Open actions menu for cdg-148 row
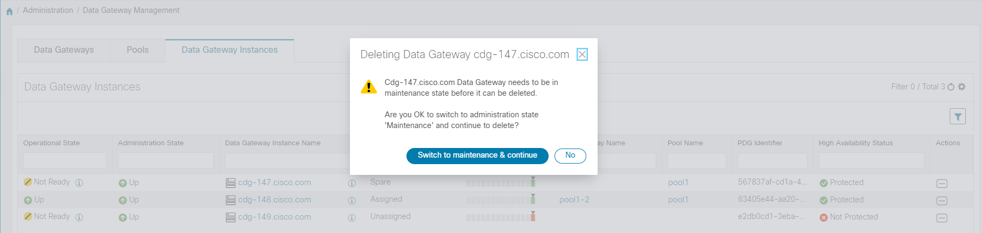Viewport: 982px width, 233px height. point(942,201)
